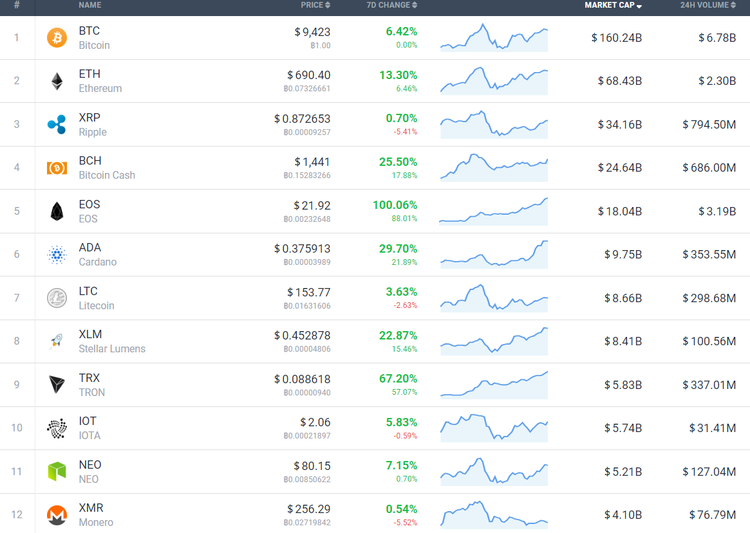Click the TRX 7-day sparkline chart

(494, 384)
